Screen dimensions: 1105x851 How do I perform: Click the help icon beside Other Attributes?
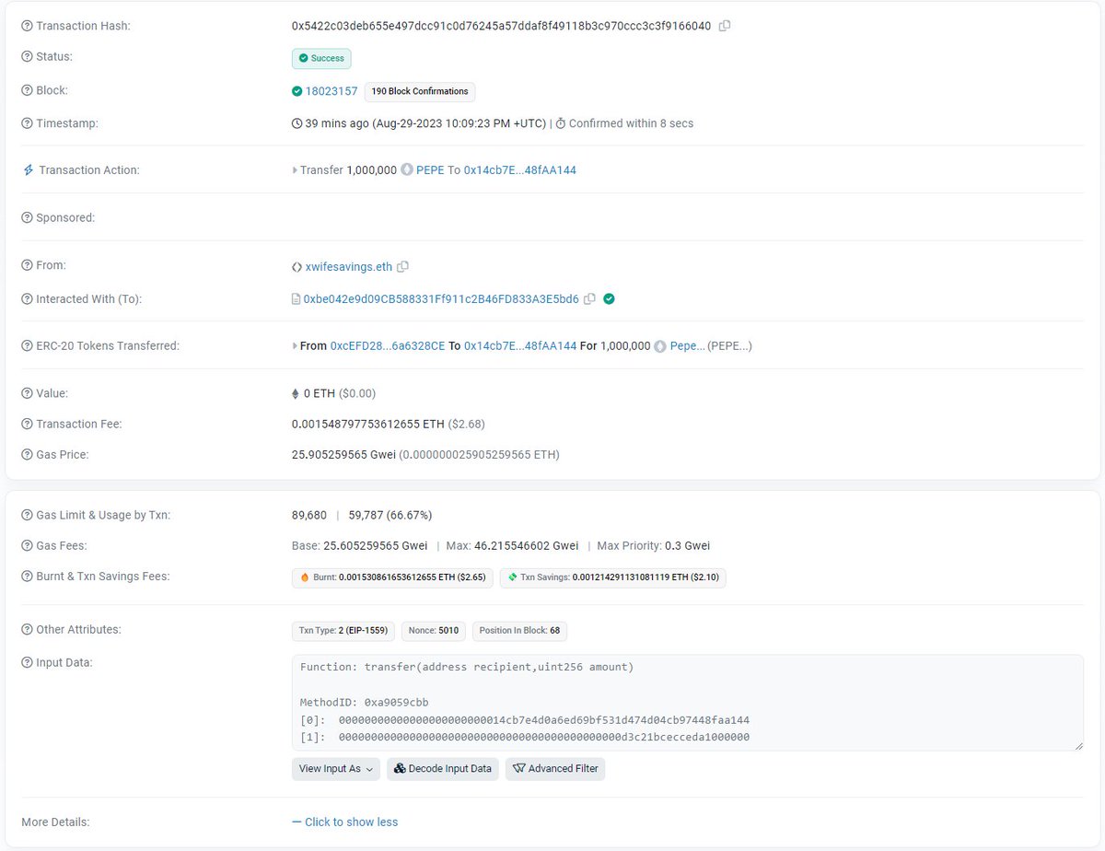click(27, 630)
